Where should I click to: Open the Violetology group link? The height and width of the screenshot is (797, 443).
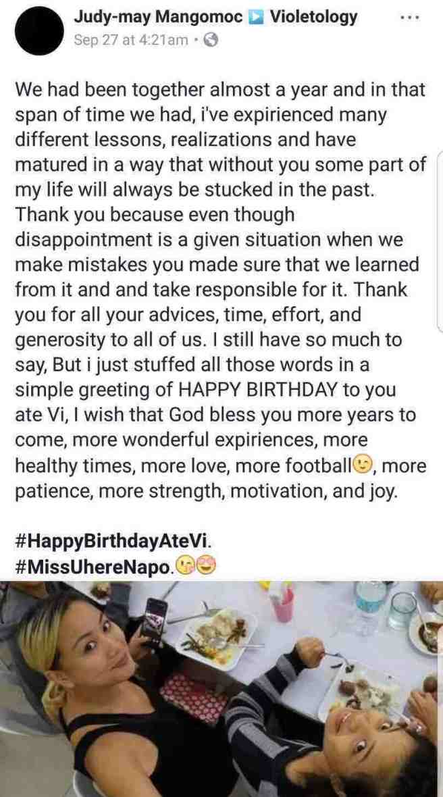(x=313, y=18)
